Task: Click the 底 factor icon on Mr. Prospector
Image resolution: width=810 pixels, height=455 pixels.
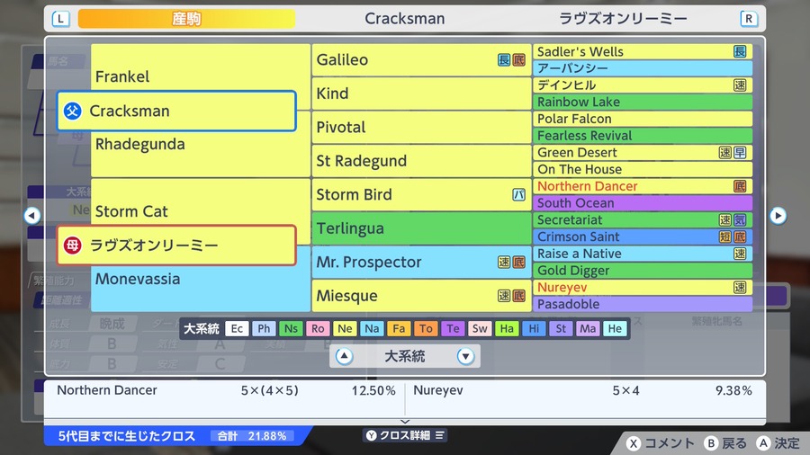Action: coord(518,262)
